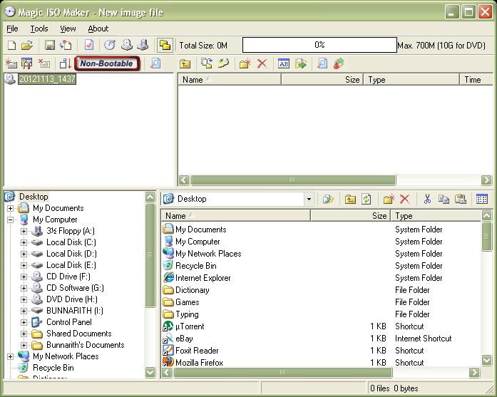Change view mode with grid icon
The height and width of the screenshot is (397, 497).
pyautogui.click(x=482, y=199)
